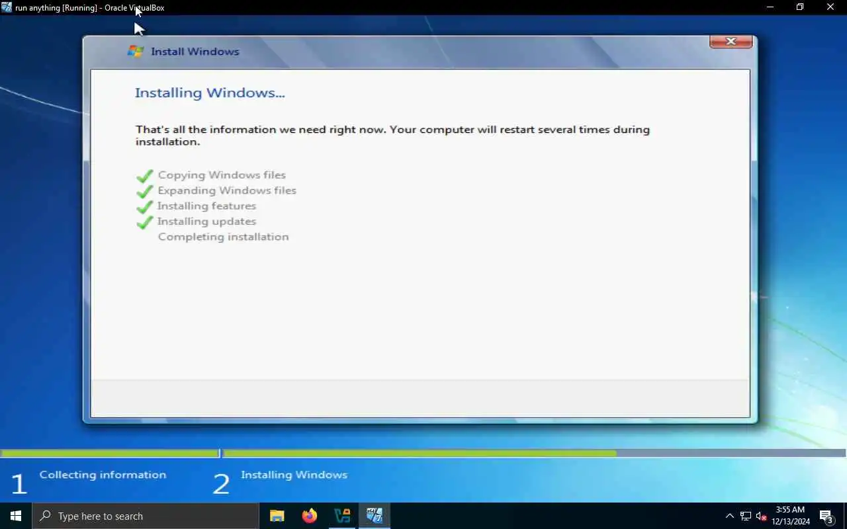Click the 'Installing Windows' step 2 label

click(x=294, y=475)
